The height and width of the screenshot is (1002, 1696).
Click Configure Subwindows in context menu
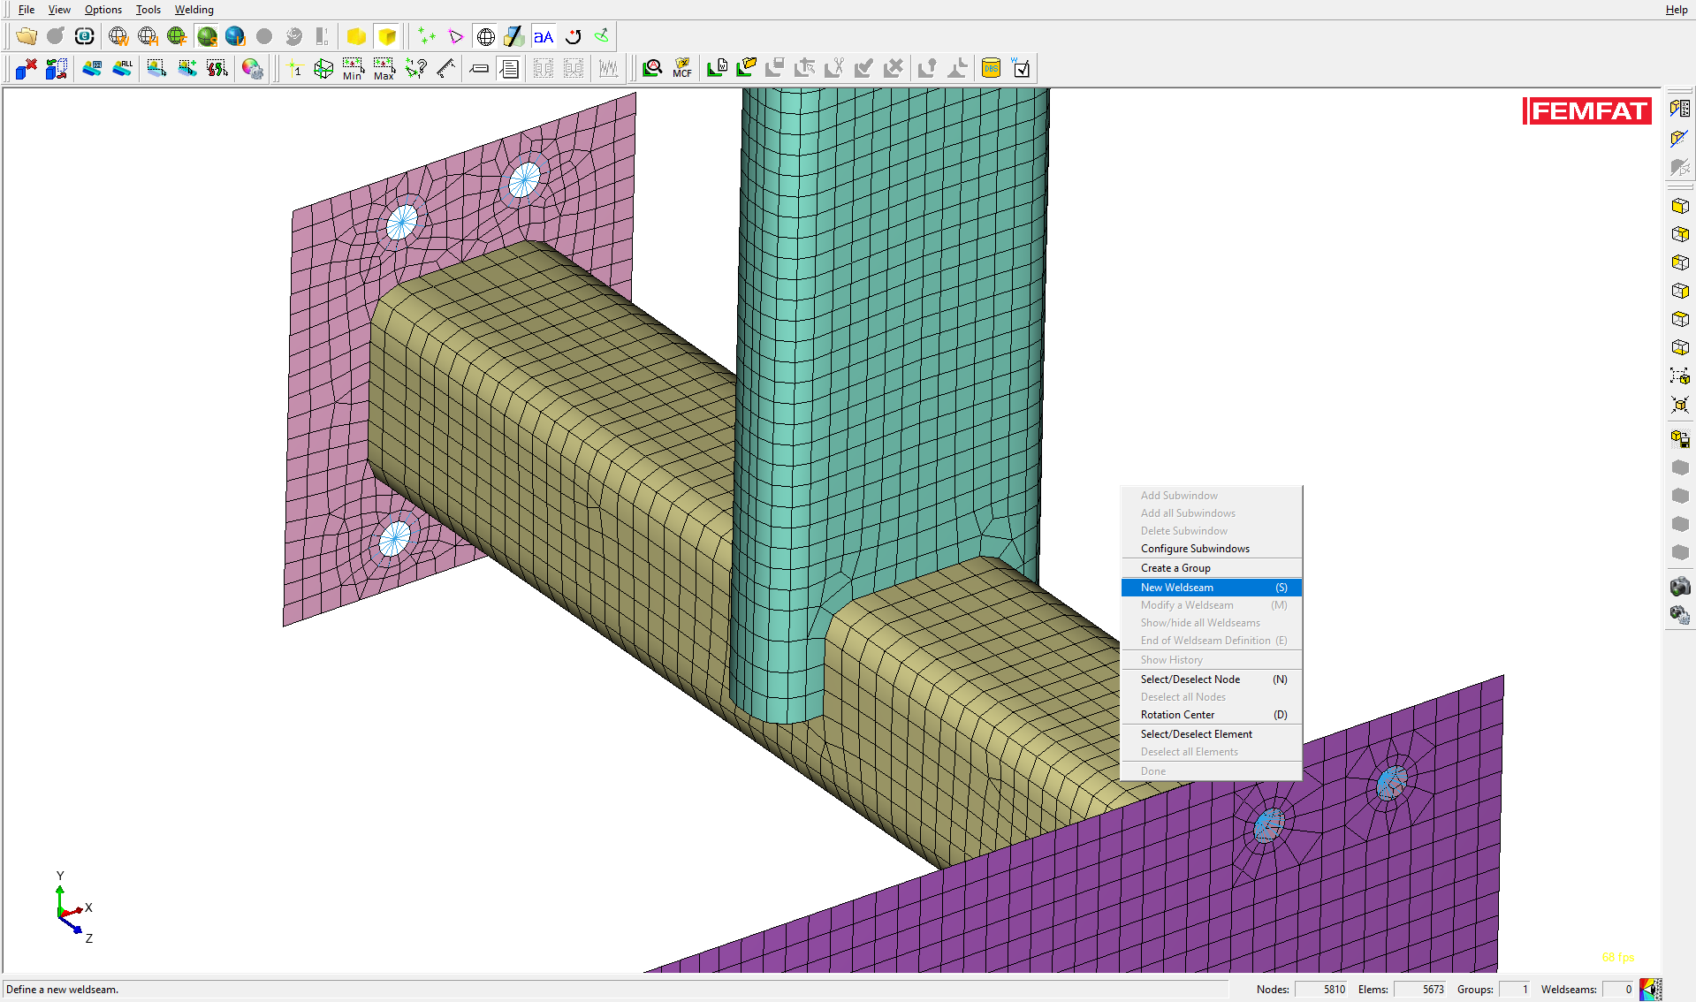(1194, 549)
